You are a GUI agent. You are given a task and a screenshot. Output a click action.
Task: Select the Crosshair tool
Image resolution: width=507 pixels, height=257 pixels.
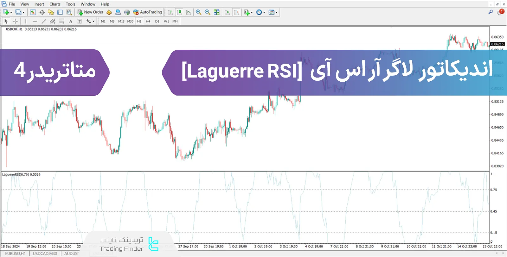15,21
